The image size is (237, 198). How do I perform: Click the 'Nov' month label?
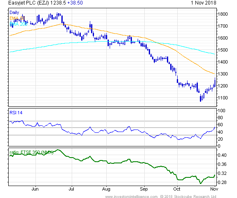pos(214,189)
